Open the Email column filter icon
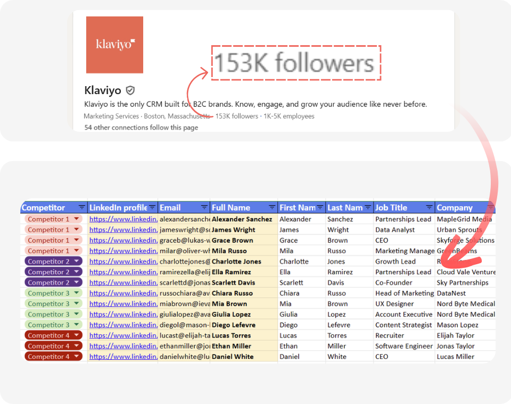511x404 pixels. click(204, 207)
